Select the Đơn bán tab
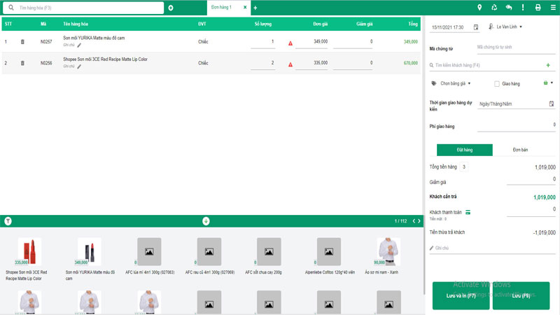The width and height of the screenshot is (560, 315). point(520,150)
